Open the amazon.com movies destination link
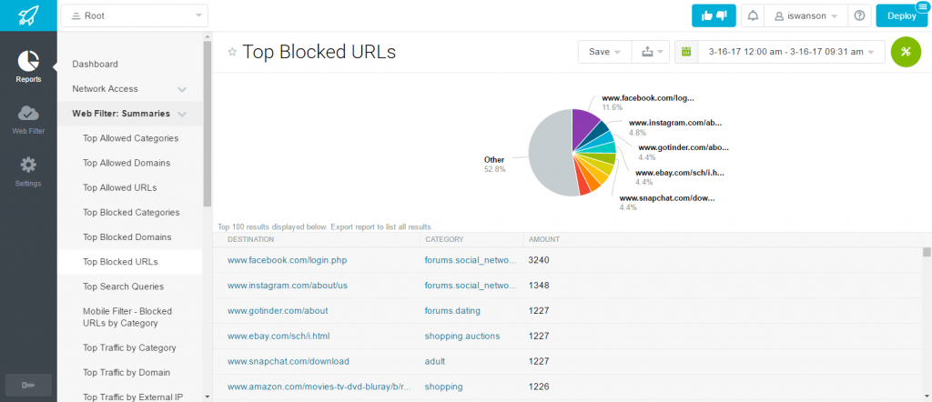Screen dimensions: 932x402 319,387
